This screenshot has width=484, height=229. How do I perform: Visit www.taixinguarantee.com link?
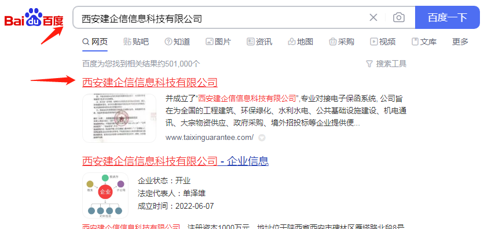pyautogui.click(x=210, y=138)
